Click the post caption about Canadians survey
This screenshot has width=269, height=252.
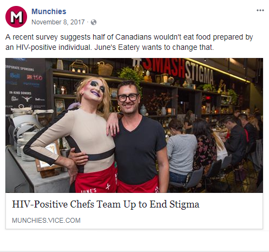[129, 42]
